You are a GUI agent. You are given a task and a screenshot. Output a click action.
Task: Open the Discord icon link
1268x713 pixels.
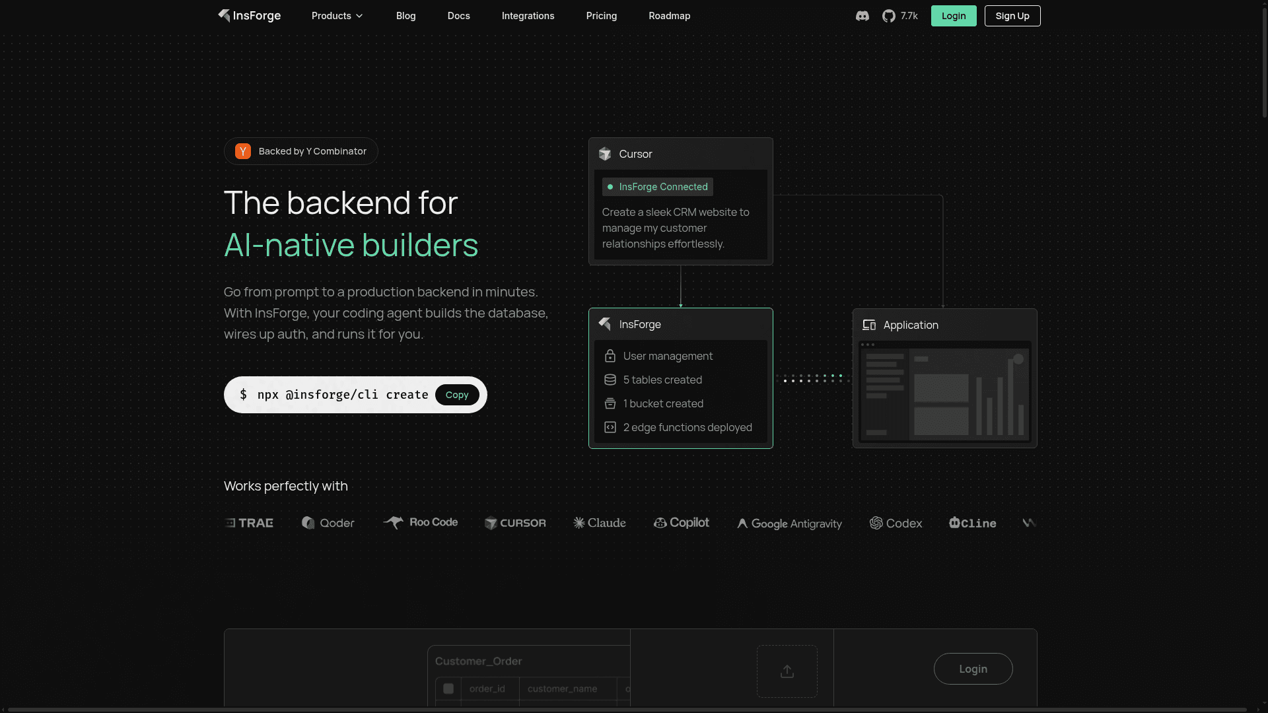[x=862, y=16]
